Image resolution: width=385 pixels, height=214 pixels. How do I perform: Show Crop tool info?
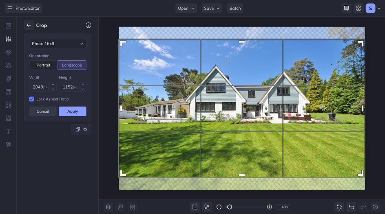[x=89, y=25]
